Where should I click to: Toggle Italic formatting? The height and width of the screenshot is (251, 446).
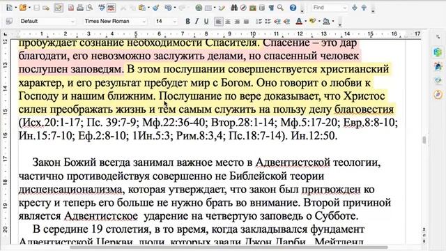pos(197,21)
